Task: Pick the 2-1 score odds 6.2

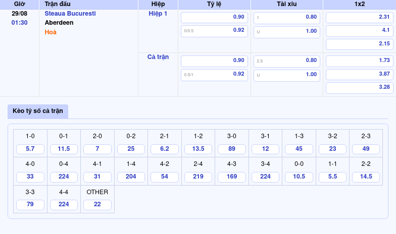Action: pos(165,149)
